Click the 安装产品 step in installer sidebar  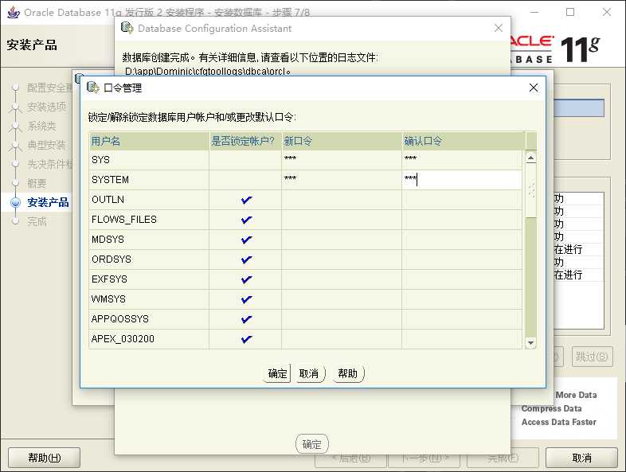coord(48,202)
